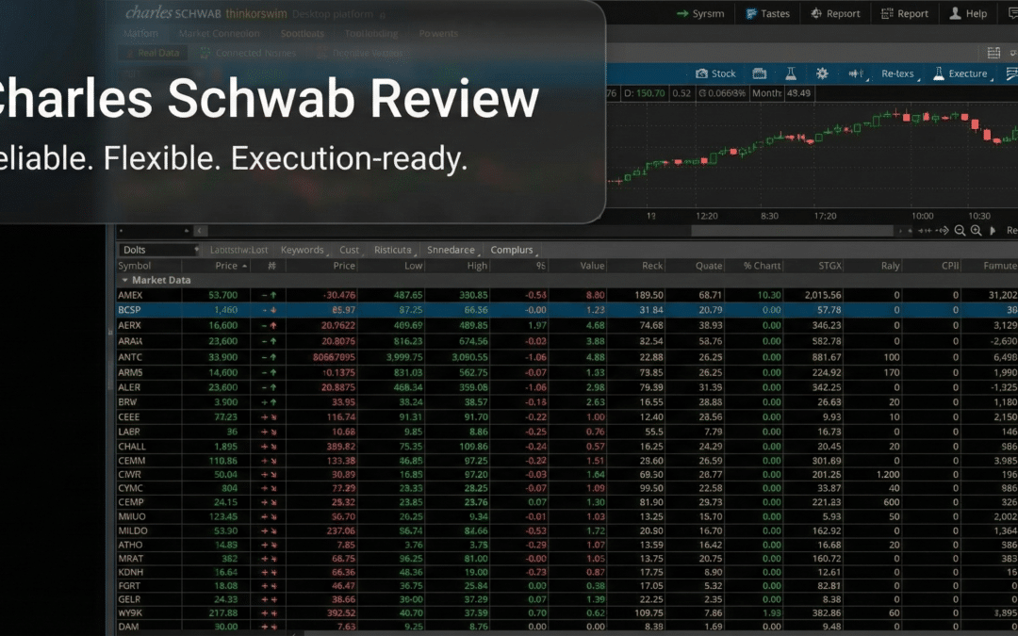This screenshot has width=1018, height=636.
Task: Collapse the Market Data group
Action: click(124, 281)
